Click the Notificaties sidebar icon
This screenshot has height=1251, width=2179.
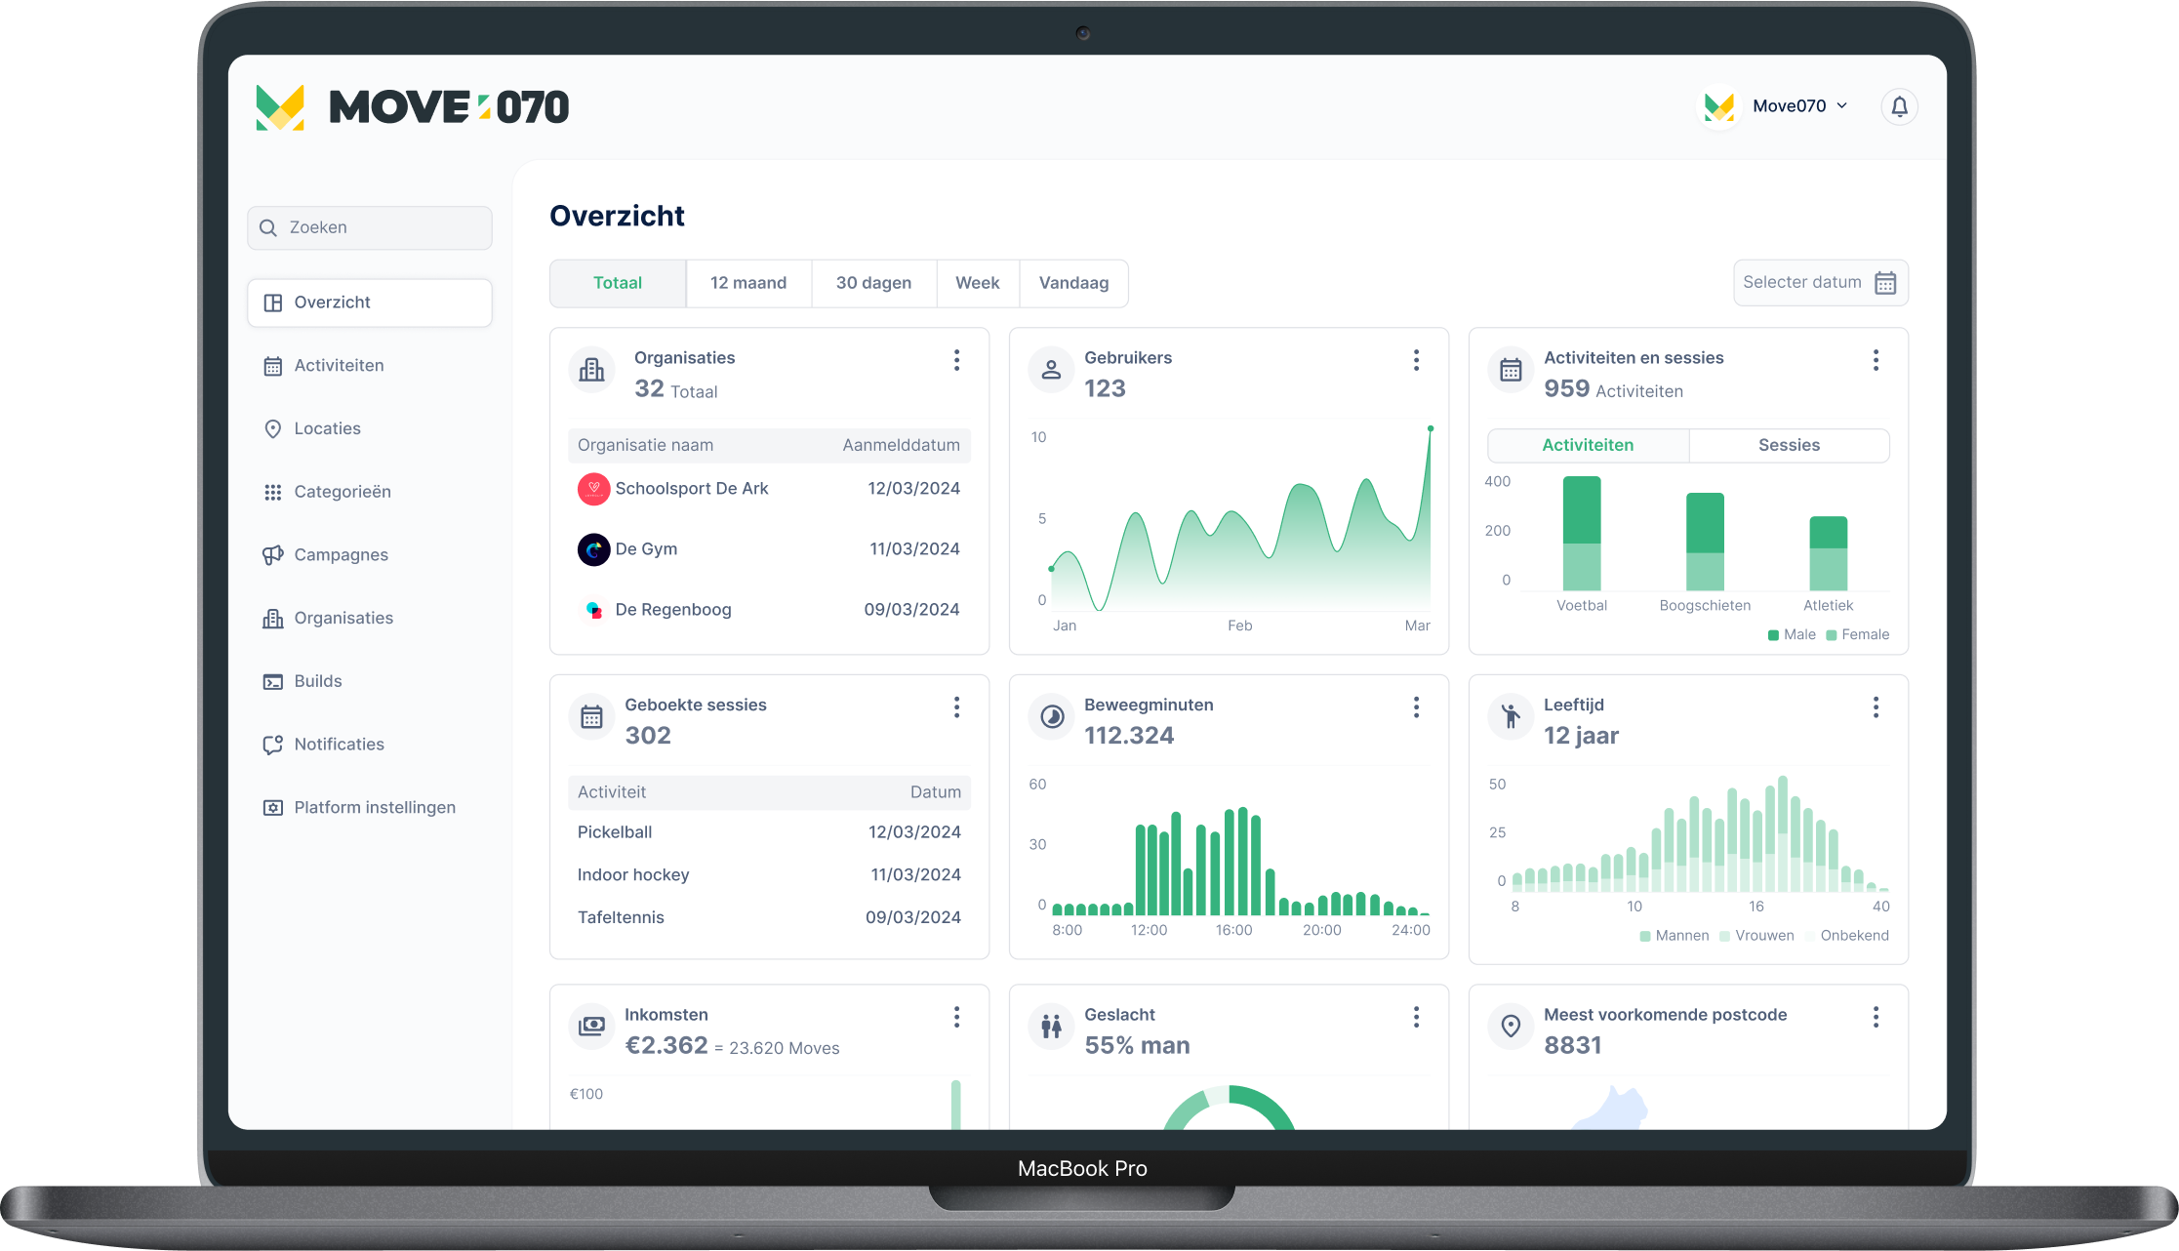(272, 745)
